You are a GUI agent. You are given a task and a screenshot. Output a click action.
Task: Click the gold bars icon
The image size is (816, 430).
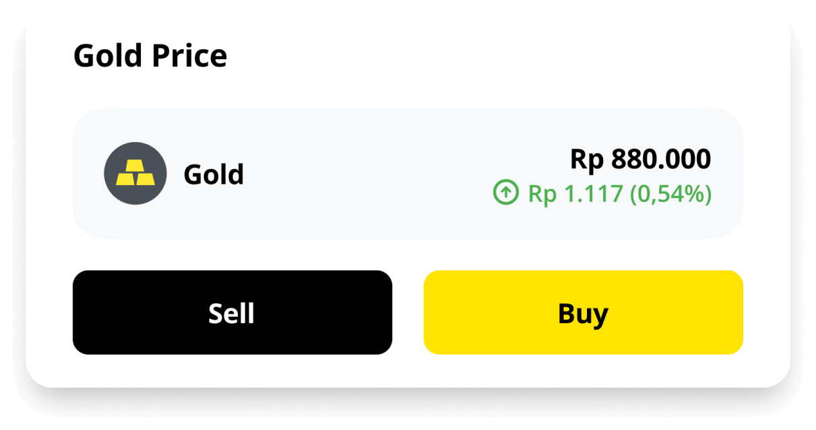pyautogui.click(x=135, y=174)
